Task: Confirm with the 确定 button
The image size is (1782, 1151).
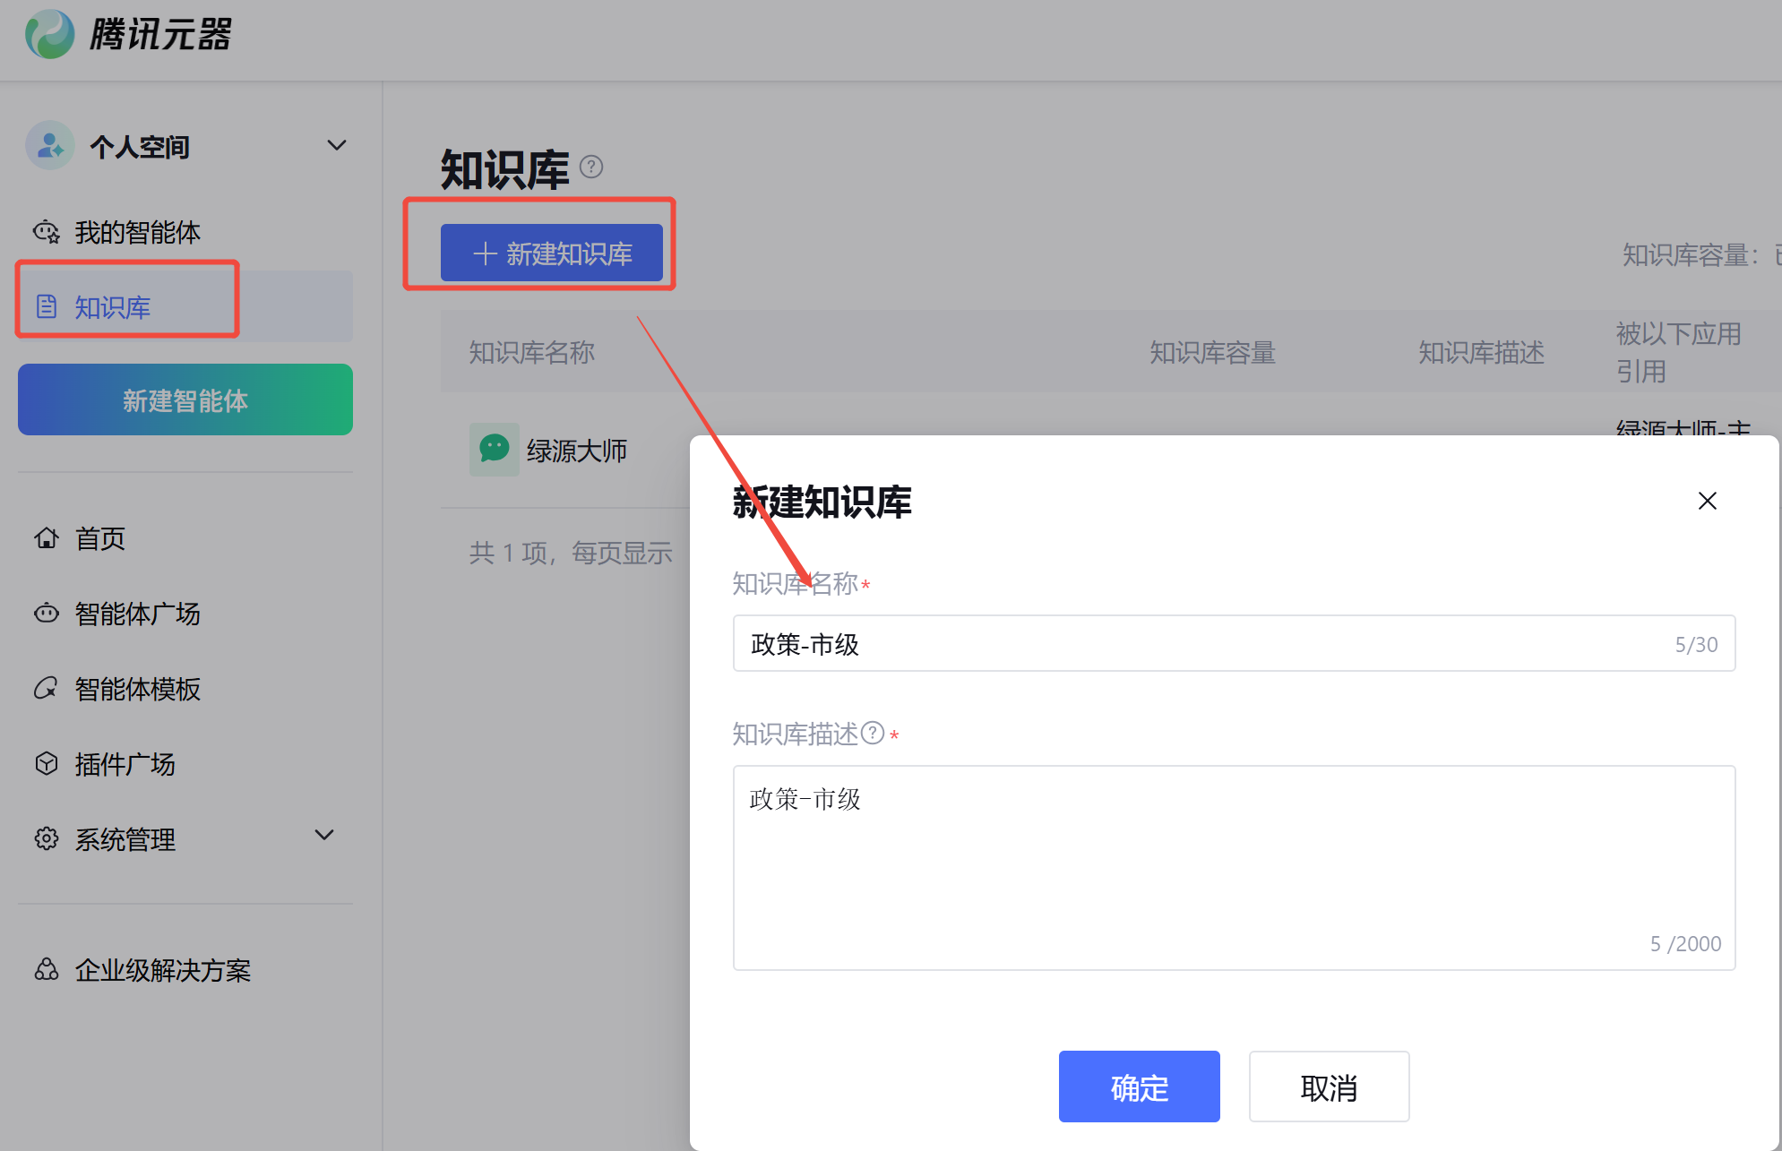Action: tap(1139, 1087)
